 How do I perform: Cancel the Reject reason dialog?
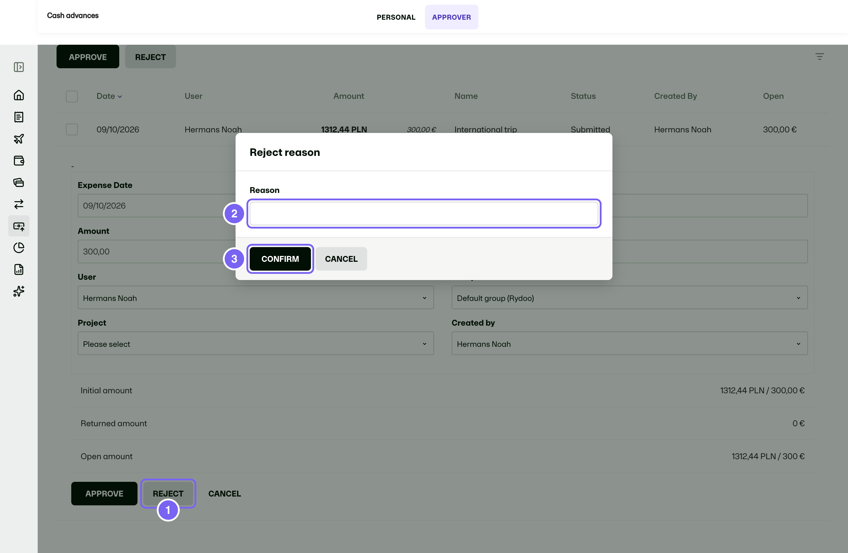[341, 259]
